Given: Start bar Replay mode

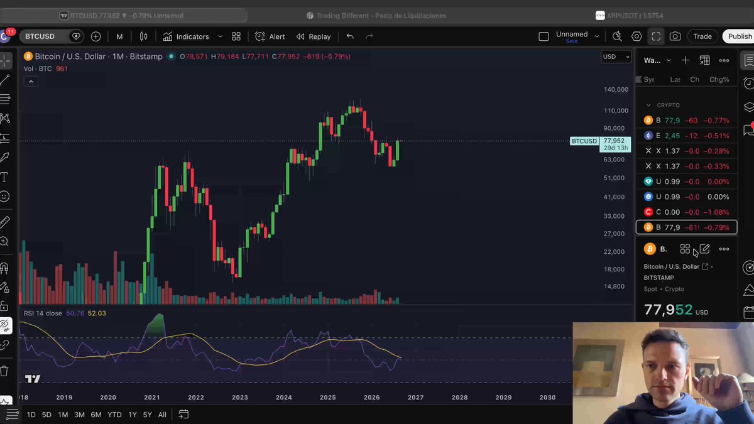Looking at the screenshot, I should [x=314, y=36].
